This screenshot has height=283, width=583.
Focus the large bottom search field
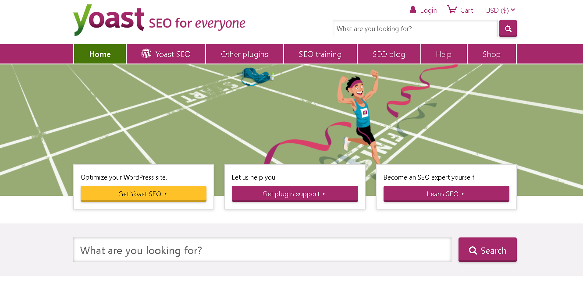click(x=262, y=250)
